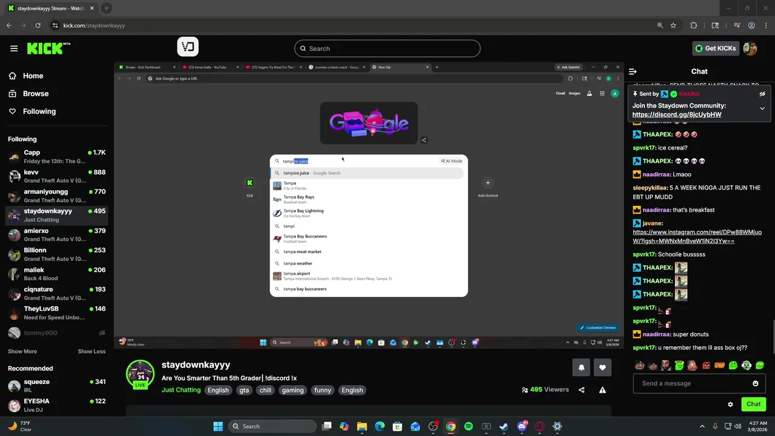This screenshot has height=436, width=775.
Task: Reload the page
Action: (38, 25)
